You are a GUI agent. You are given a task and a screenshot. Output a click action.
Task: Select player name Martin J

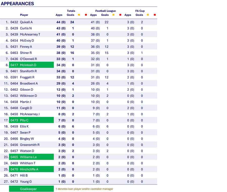(25, 102)
